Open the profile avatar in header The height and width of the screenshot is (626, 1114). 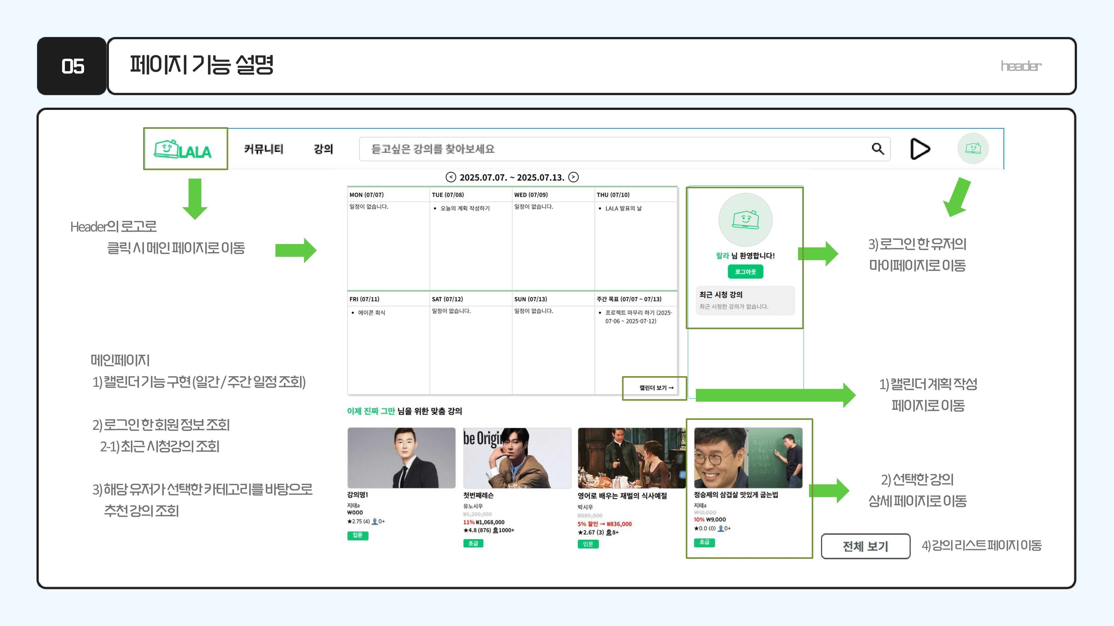click(973, 149)
